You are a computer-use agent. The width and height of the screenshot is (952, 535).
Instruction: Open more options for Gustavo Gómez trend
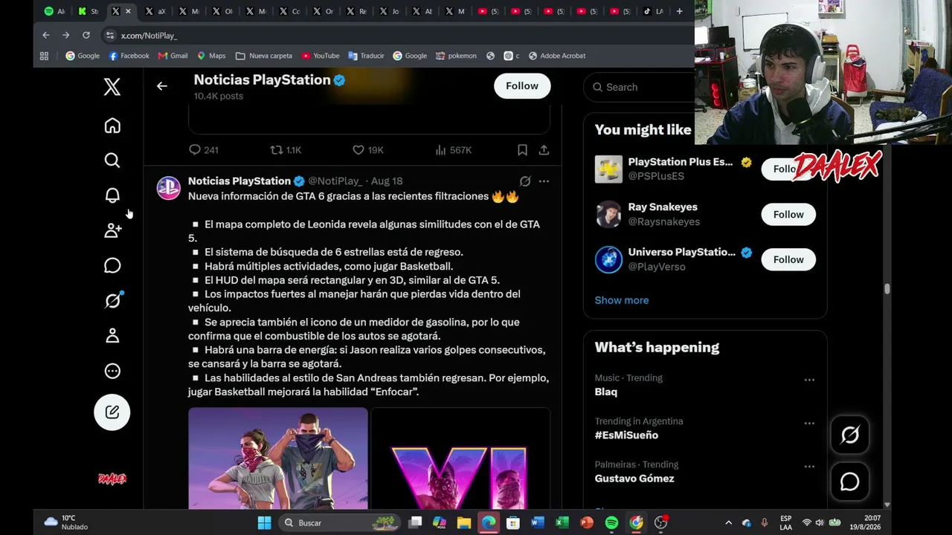tap(809, 467)
